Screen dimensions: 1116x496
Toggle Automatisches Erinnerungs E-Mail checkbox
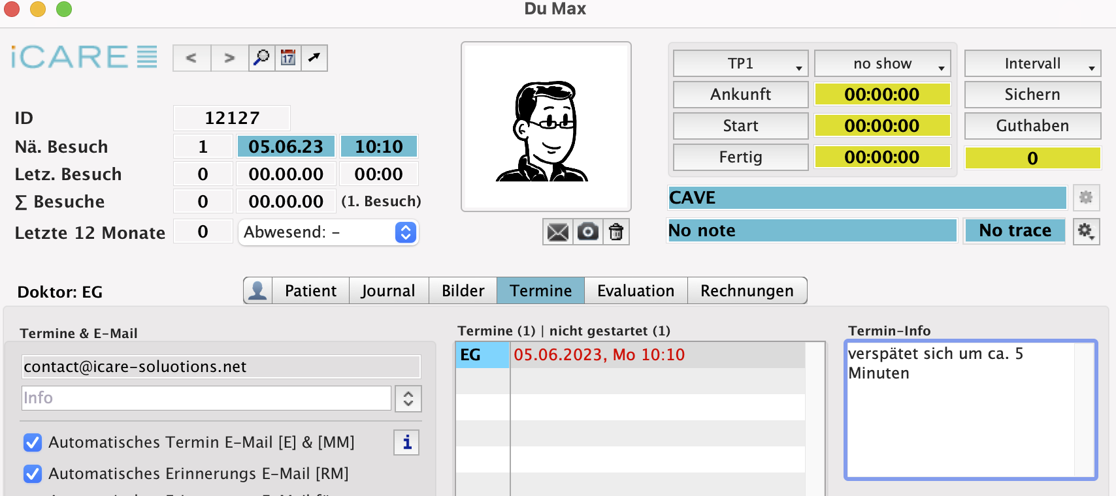[33, 474]
